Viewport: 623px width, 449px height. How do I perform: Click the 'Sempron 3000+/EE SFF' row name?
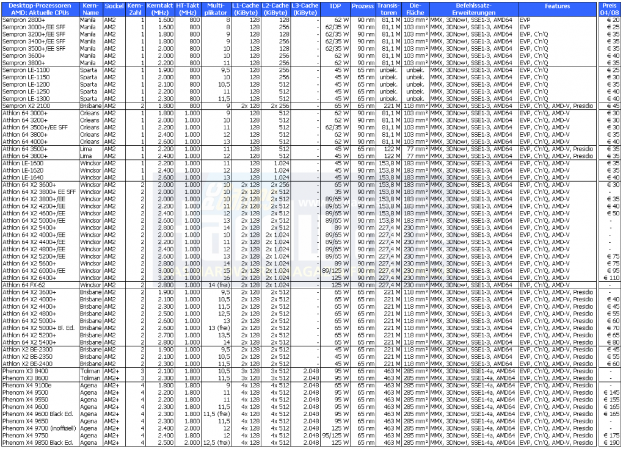(x=34, y=27)
